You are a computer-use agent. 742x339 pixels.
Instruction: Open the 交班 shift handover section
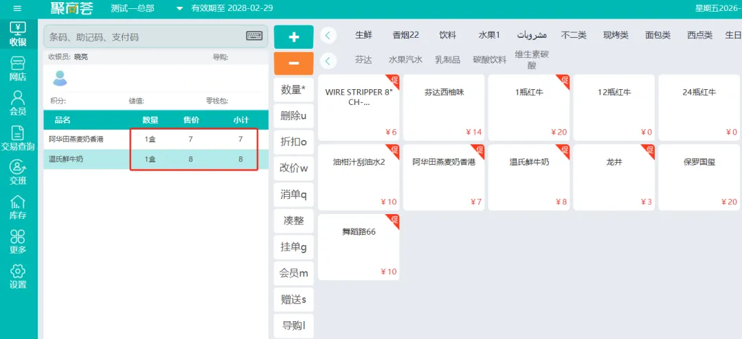[x=18, y=173]
